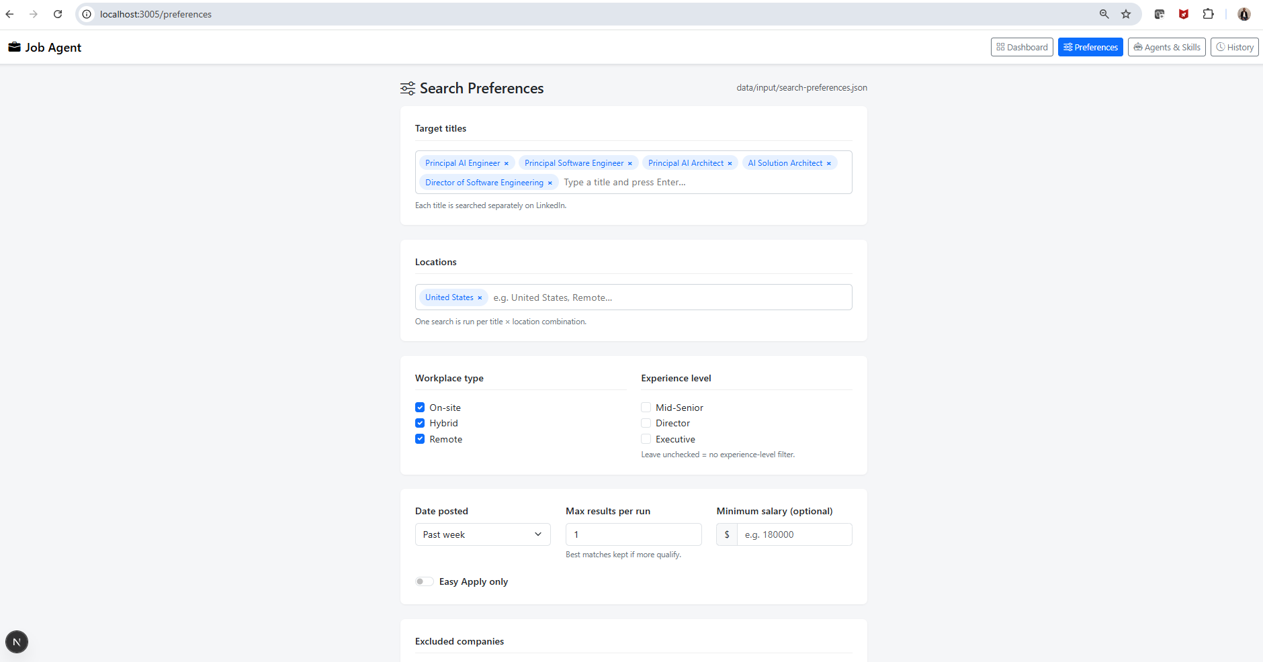View site information icon in address bar
Image resolution: width=1263 pixels, height=662 pixels.
coord(87,14)
